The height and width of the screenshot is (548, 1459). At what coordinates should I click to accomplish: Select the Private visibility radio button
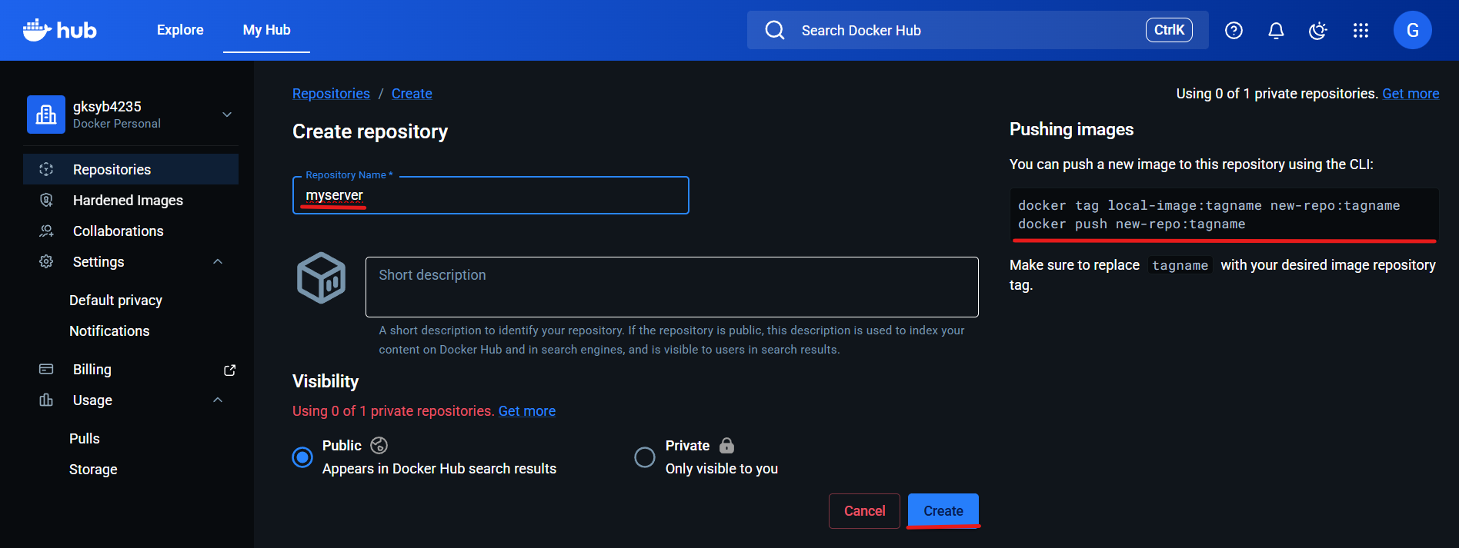pos(644,457)
